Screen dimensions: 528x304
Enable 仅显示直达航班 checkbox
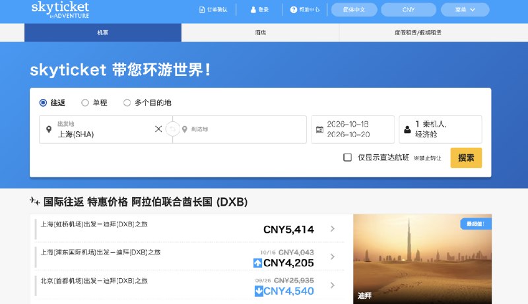click(348, 158)
